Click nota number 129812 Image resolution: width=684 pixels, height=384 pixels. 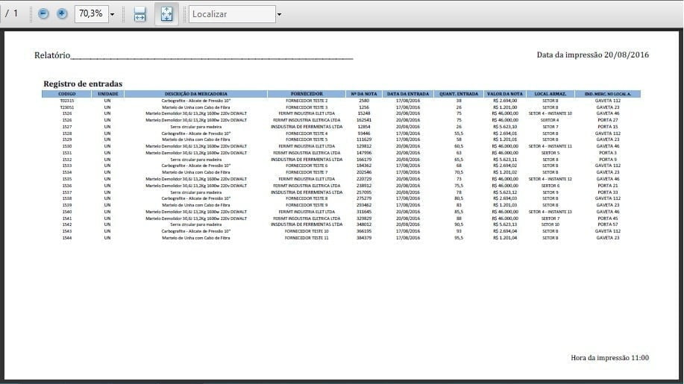[x=364, y=146]
